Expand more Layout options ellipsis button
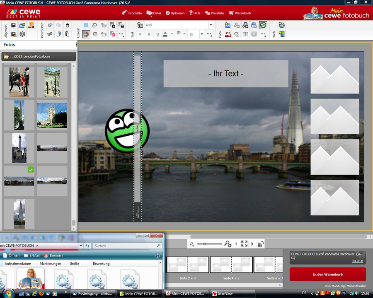Viewport: 373px width, 298px height. (121, 34)
